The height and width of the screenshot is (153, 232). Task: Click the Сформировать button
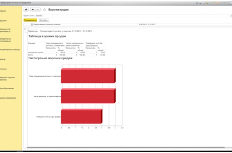tap(30, 20)
